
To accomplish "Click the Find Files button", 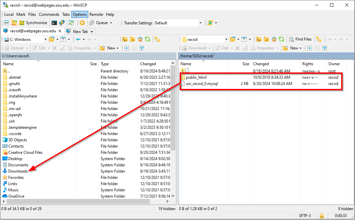I will 301,39.
